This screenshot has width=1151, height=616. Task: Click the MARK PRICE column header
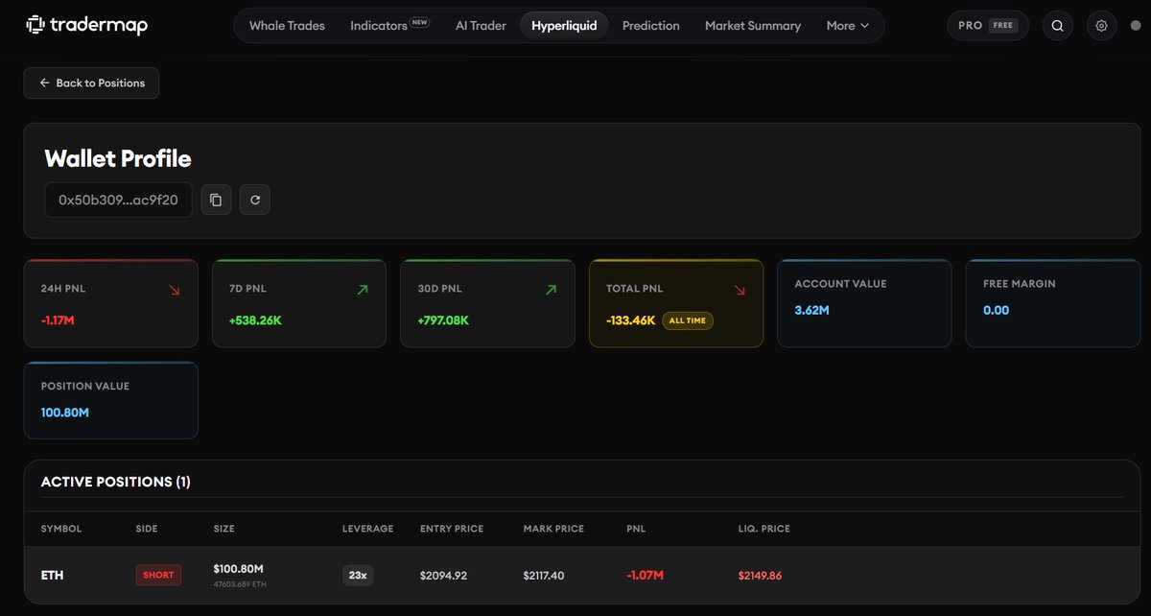(x=553, y=529)
